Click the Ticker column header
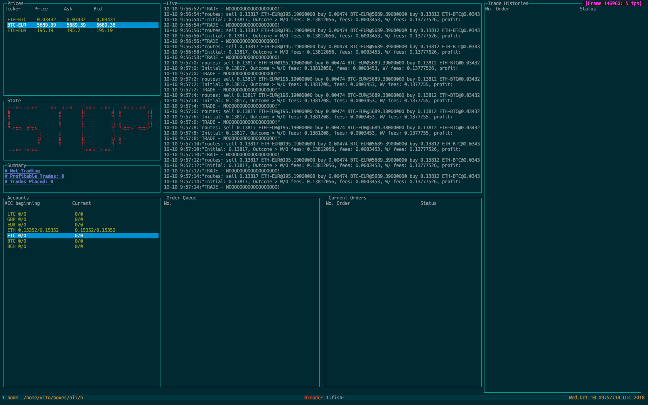The width and height of the screenshot is (648, 405). [13, 9]
